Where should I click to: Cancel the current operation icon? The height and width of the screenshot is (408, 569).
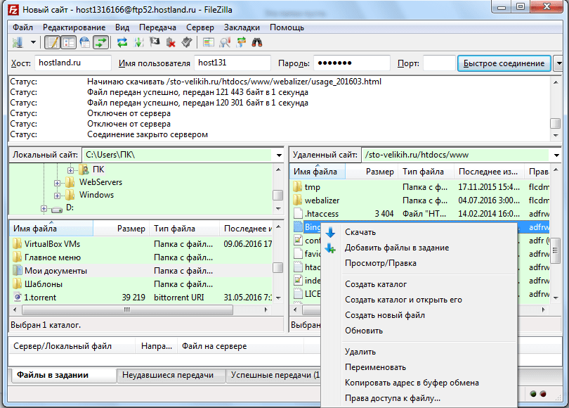tap(155, 42)
